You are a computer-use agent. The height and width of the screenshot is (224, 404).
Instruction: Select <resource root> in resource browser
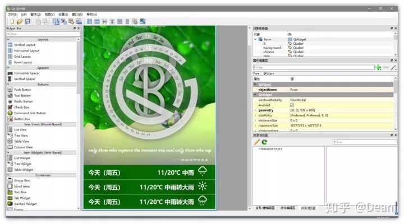point(270,149)
